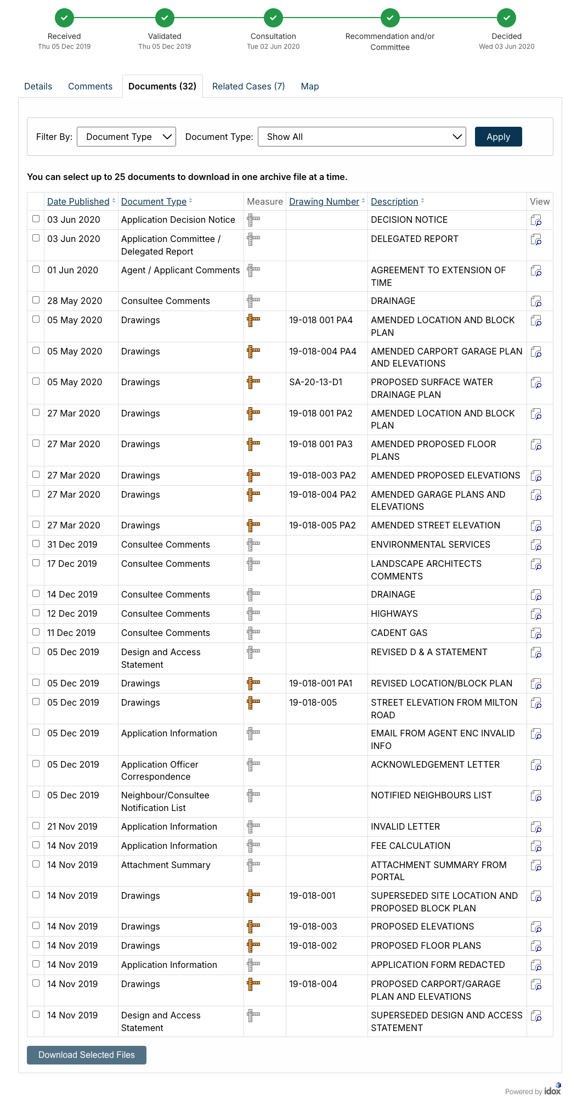View ACKNOWLEDGEMENT LETTER document
This screenshot has height=1104, width=577.
536,765
